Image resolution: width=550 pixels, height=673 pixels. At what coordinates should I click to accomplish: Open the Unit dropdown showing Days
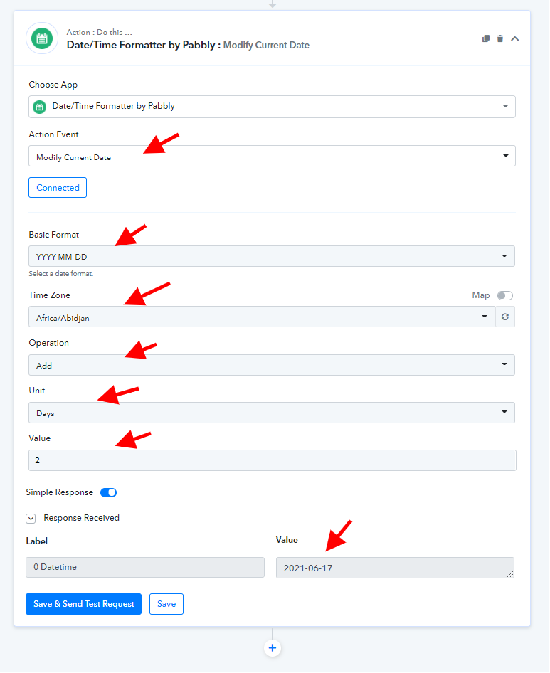pos(272,413)
